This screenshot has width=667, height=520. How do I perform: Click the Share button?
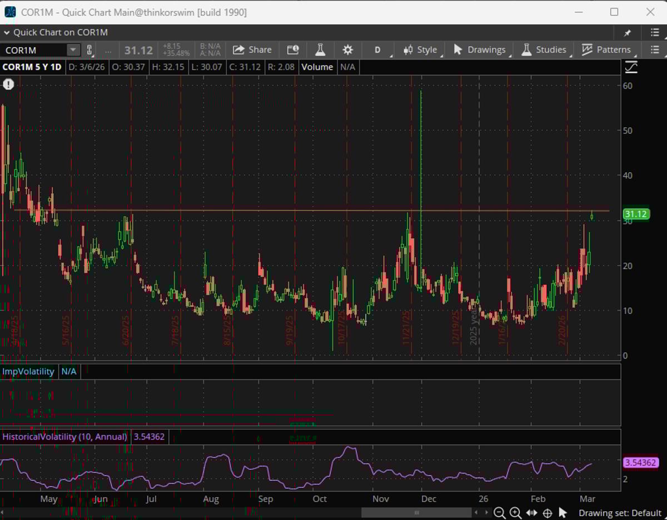[252, 49]
